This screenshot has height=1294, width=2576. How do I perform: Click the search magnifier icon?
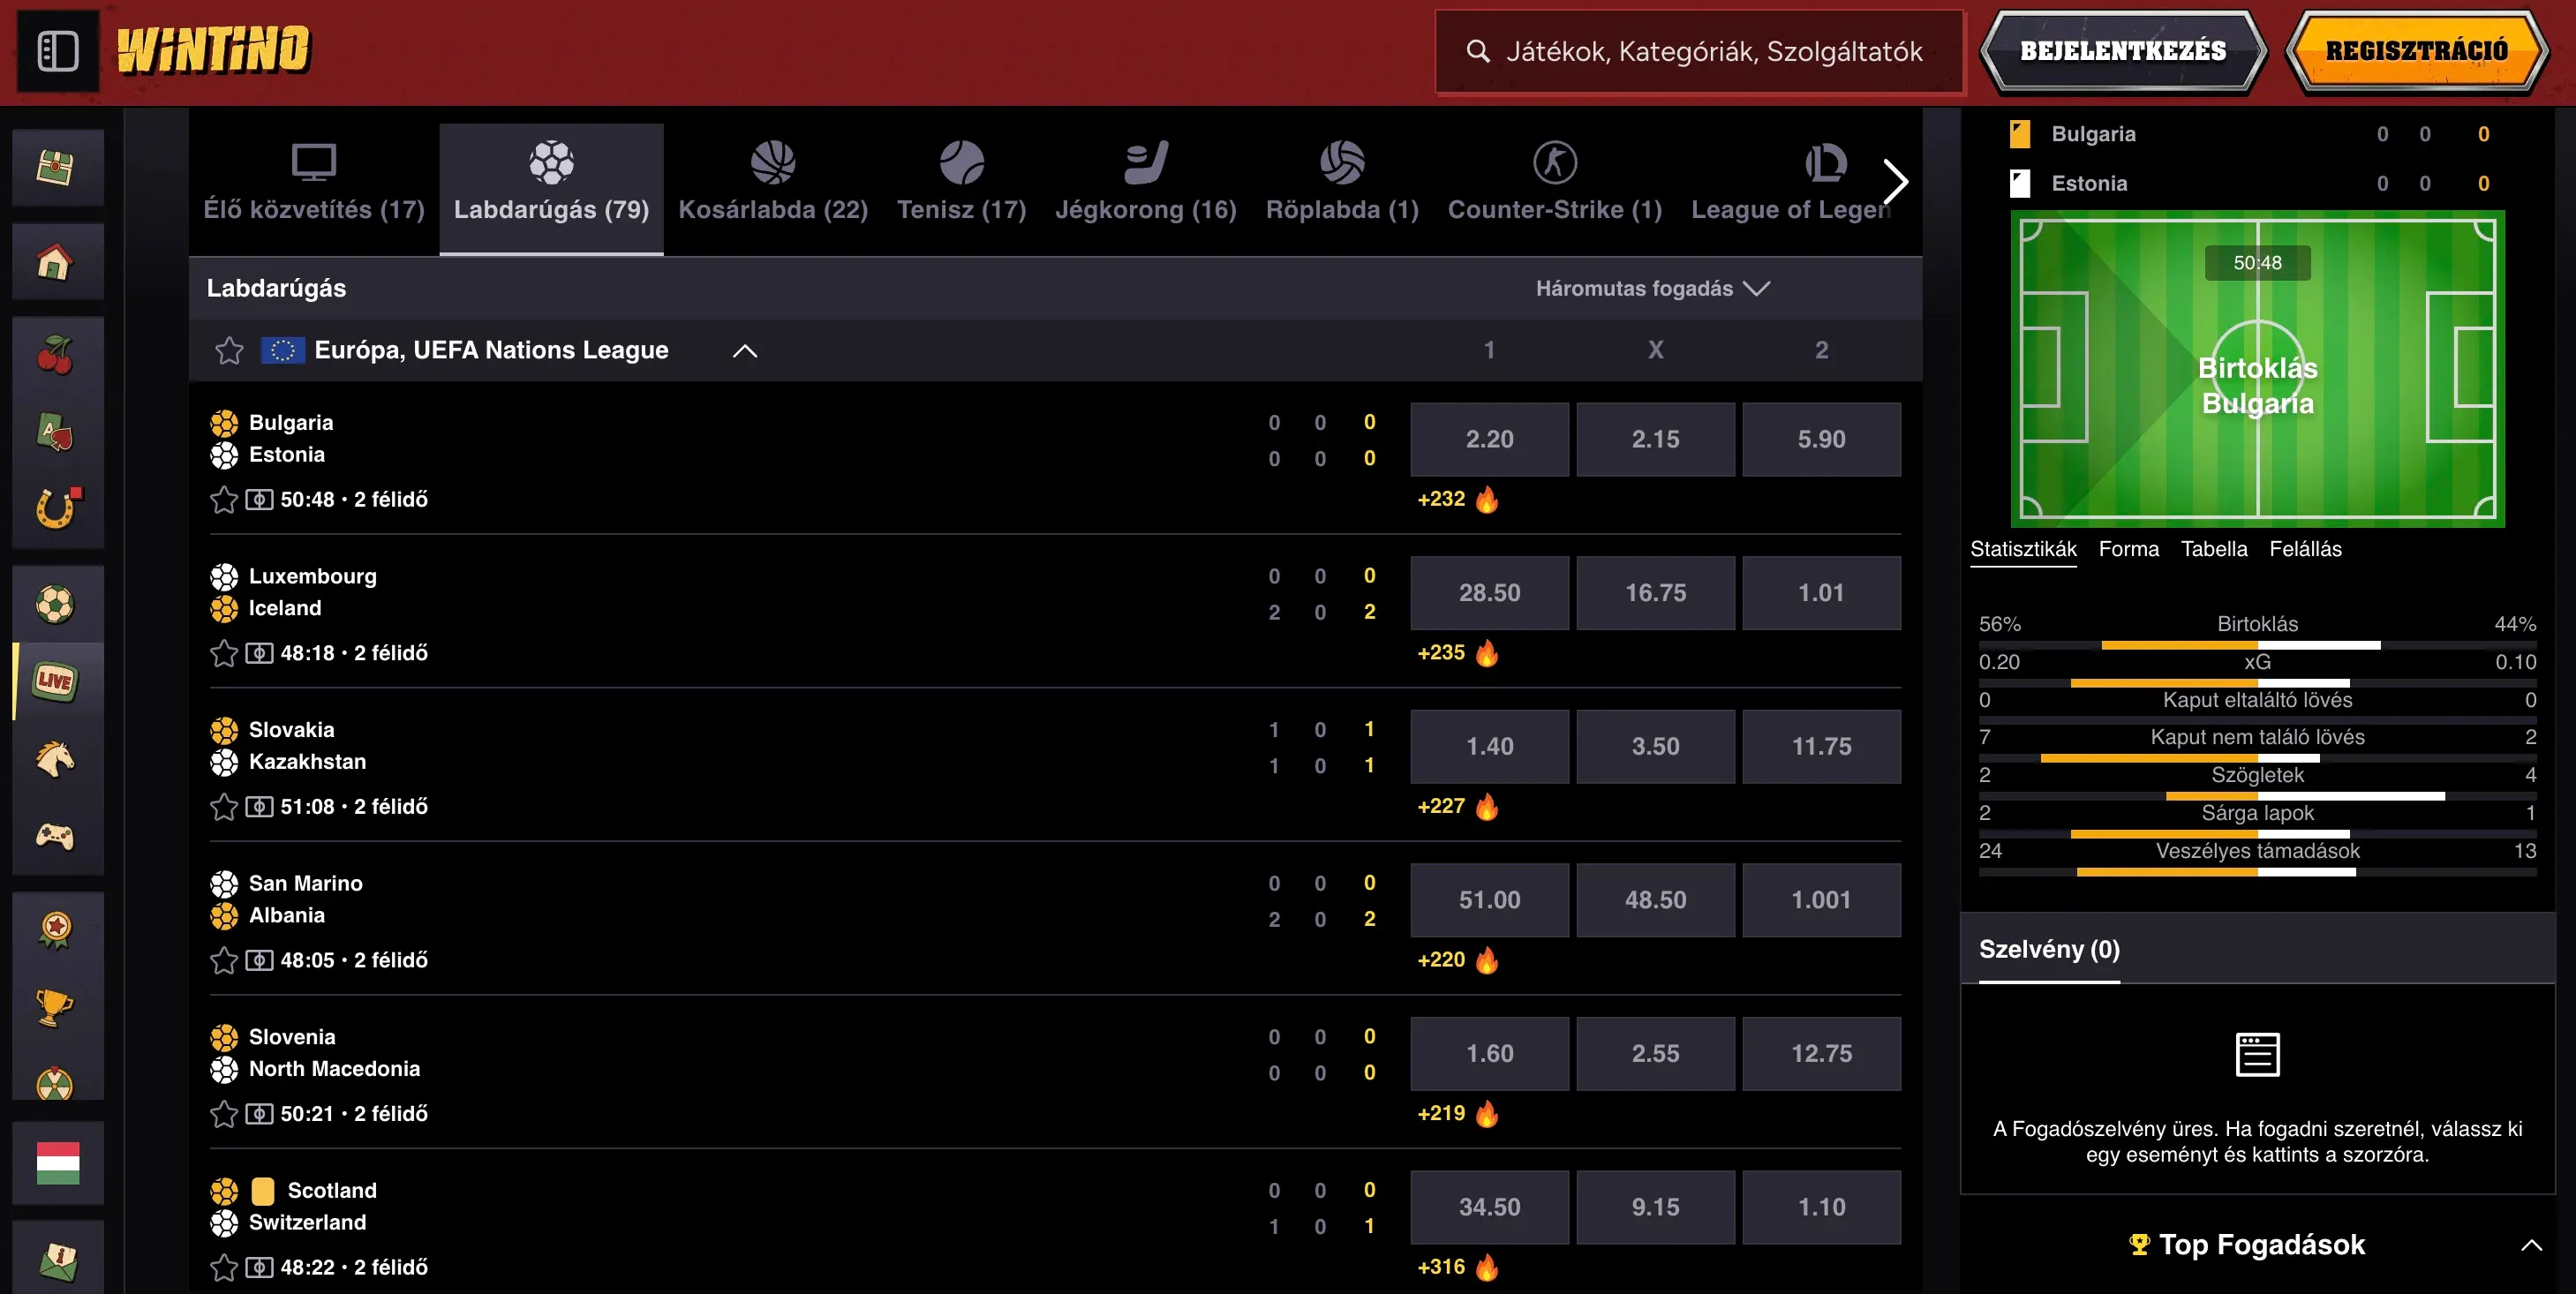(1477, 51)
